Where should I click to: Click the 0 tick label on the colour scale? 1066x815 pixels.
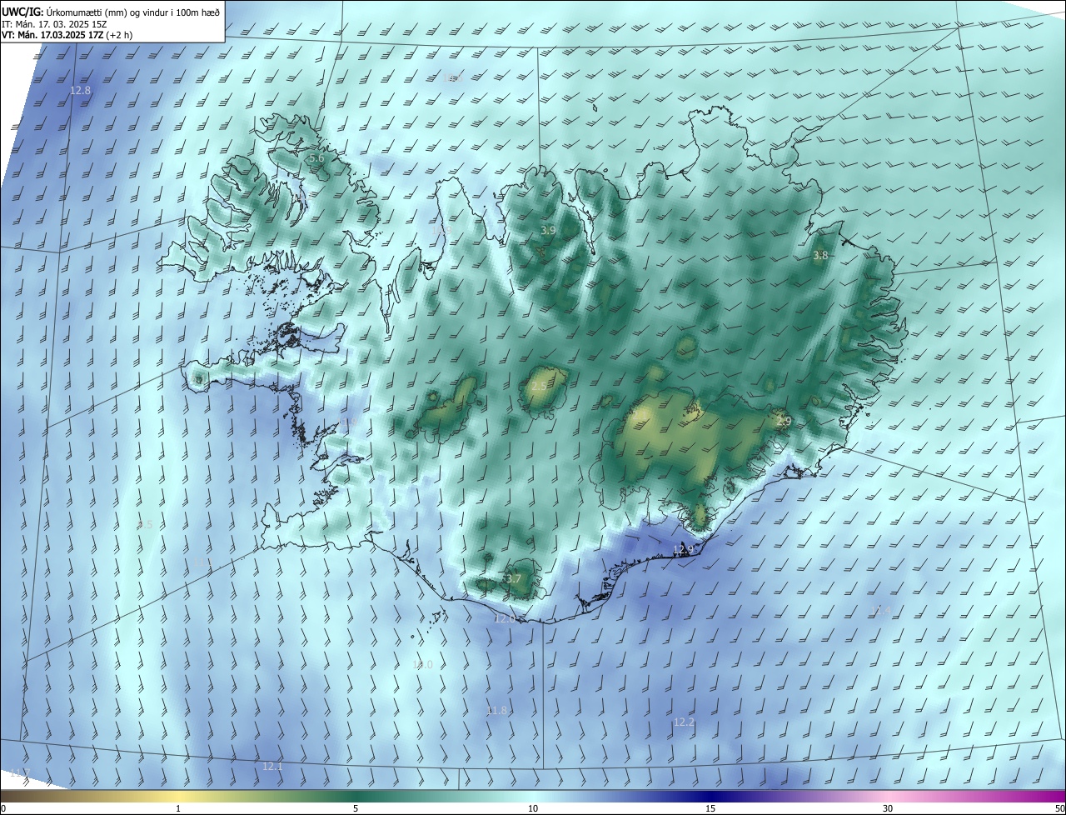tap(3, 808)
